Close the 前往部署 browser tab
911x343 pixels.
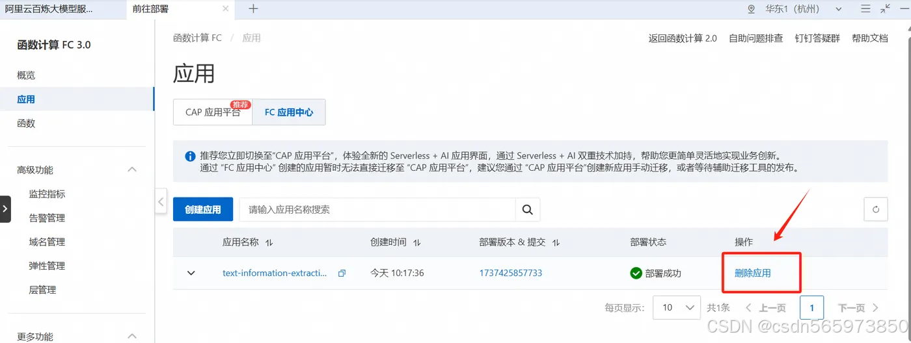[x=226, y=8]
